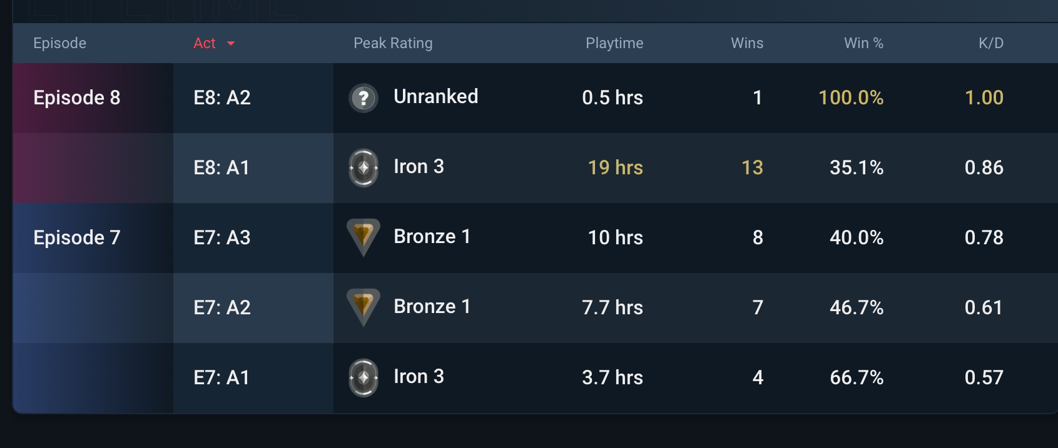Expand the Episode 8 section

tap(76, 97)
